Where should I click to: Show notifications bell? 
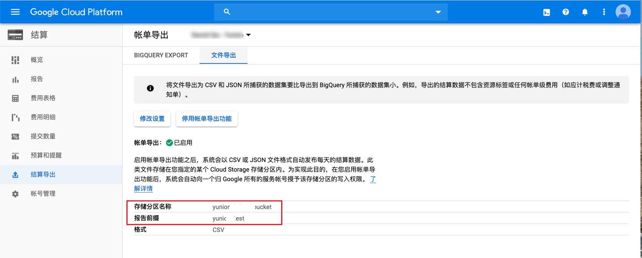tap(585, 12)
